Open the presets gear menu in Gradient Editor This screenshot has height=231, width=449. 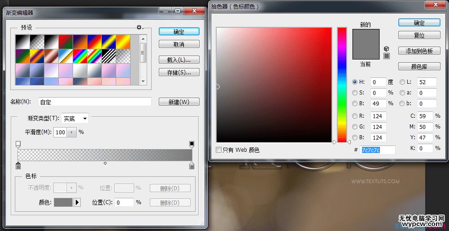point(140,27)
